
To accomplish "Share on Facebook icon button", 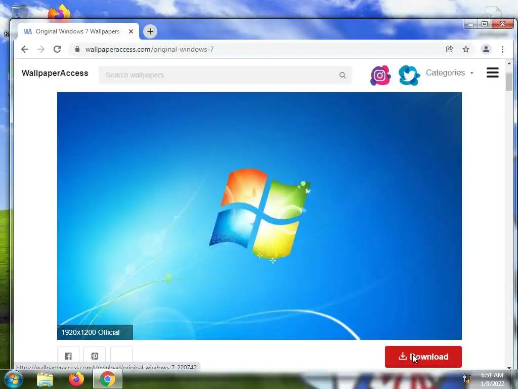I will coord(68,356).
